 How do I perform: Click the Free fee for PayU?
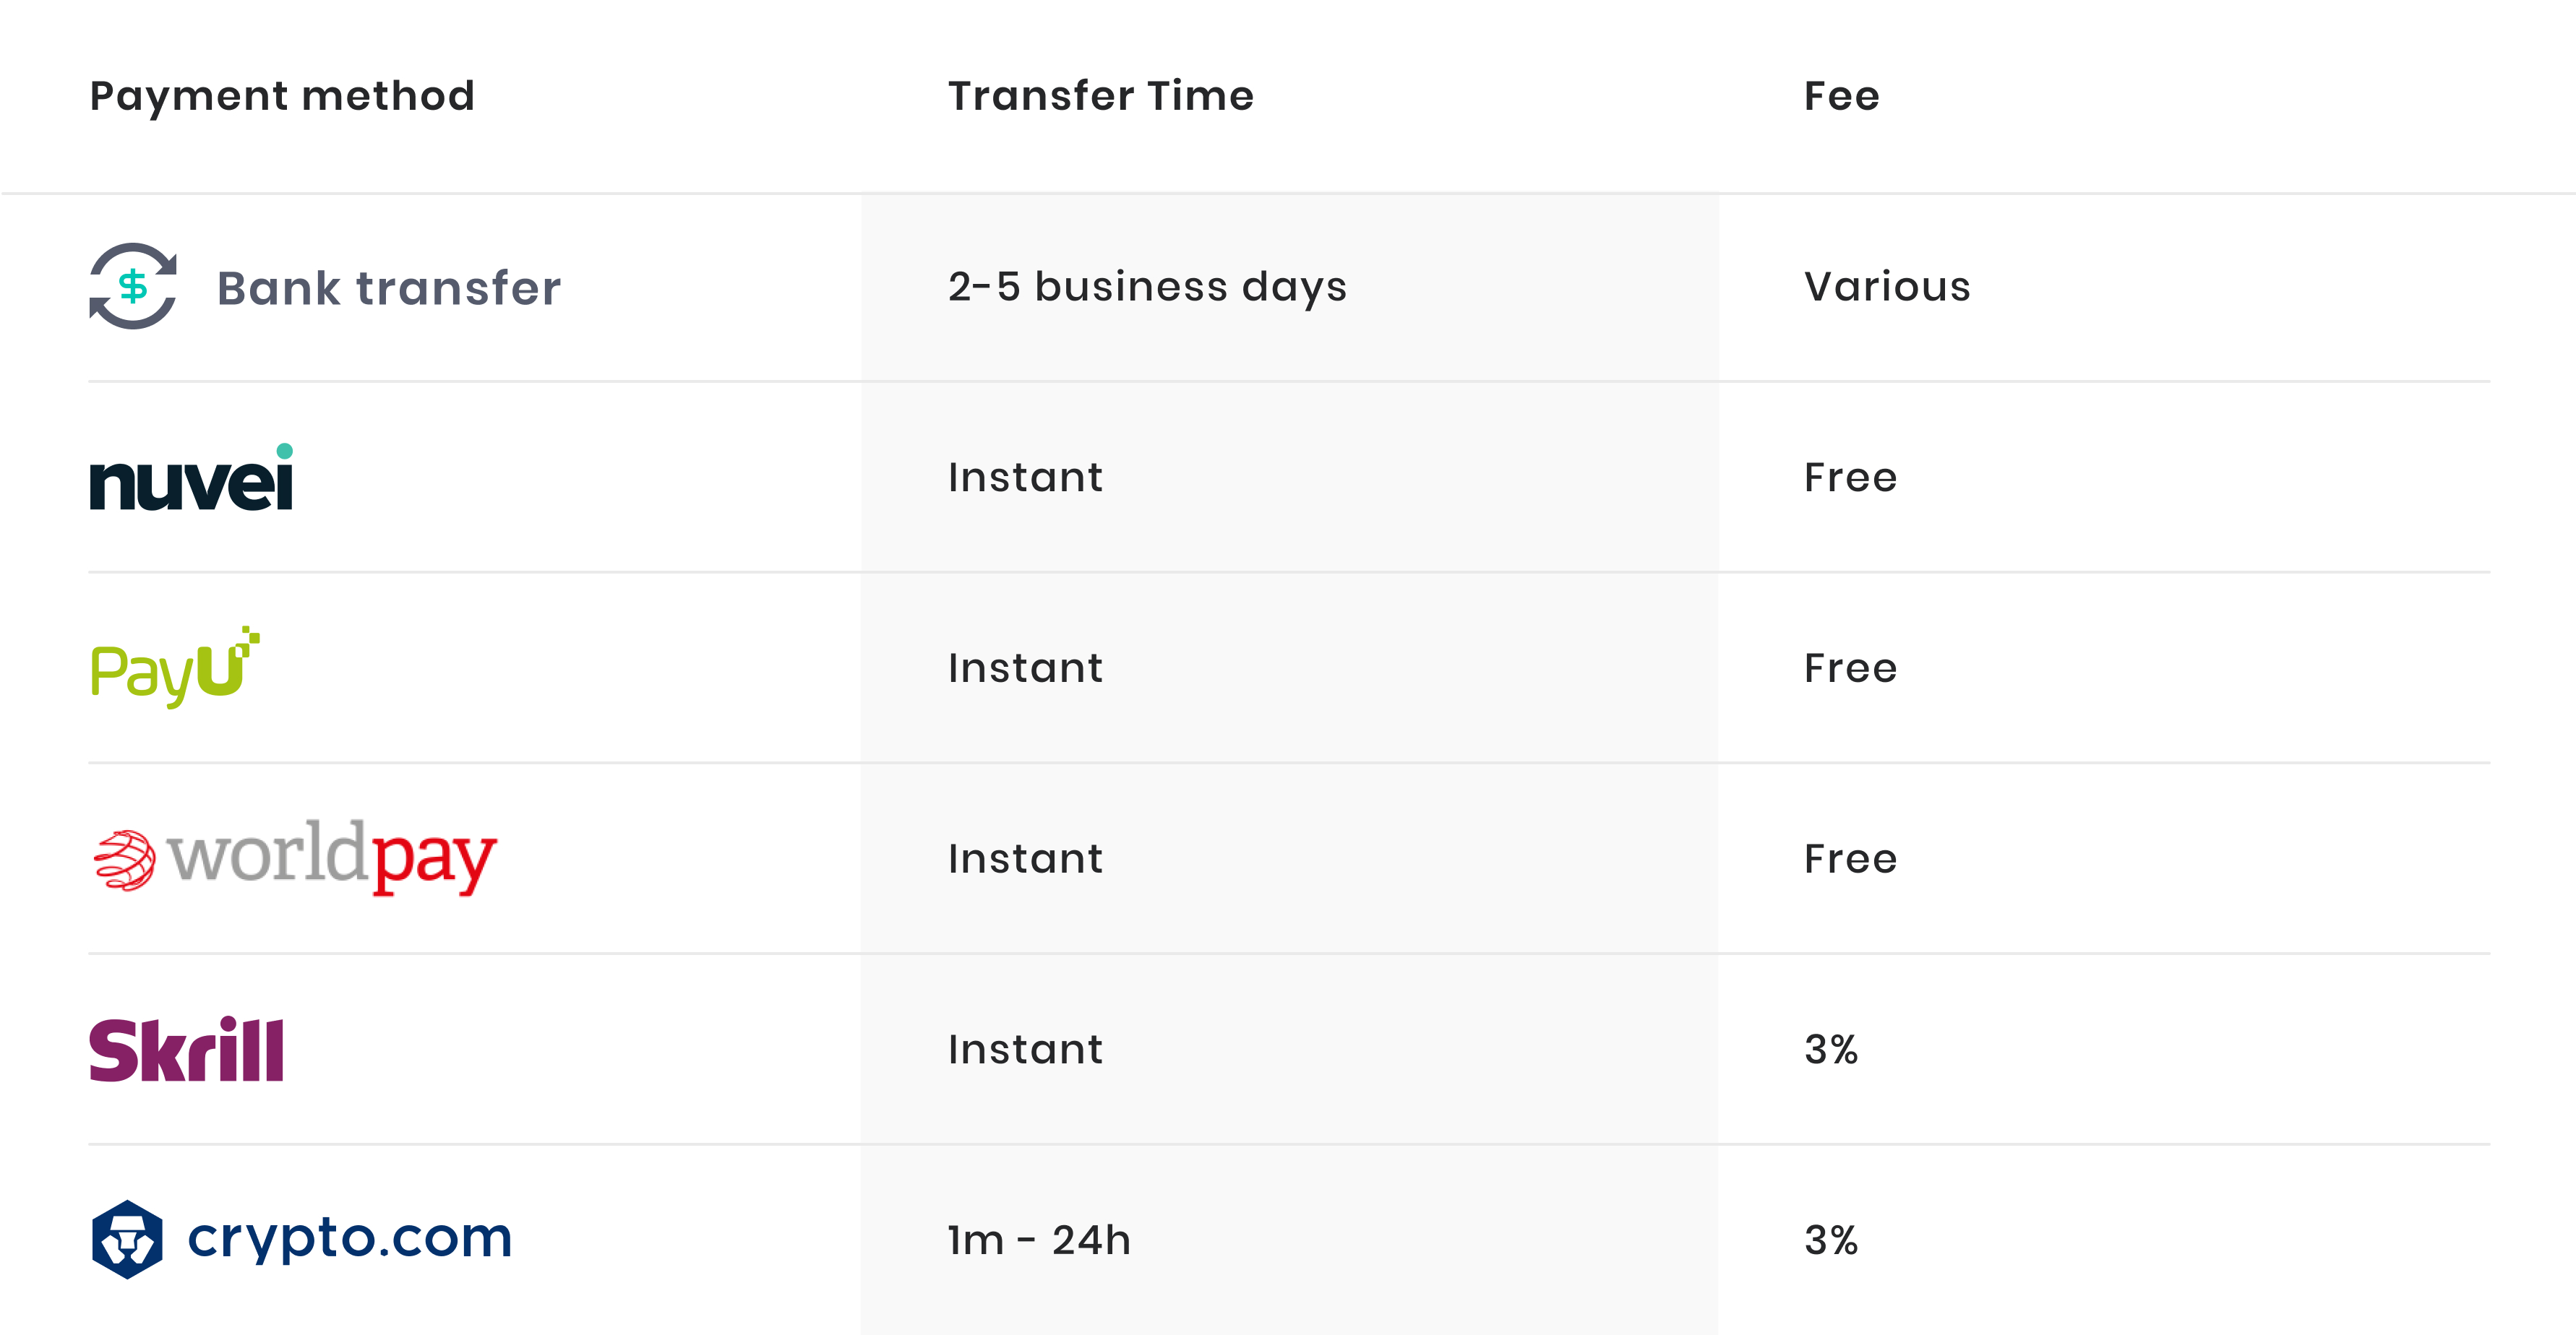(1850, 668)
